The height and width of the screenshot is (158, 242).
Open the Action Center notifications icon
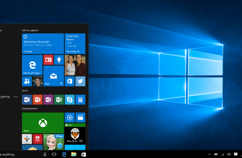click(x=236, y=154)
